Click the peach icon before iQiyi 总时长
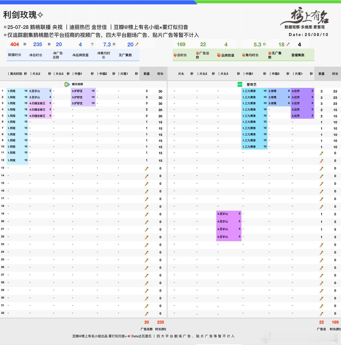Viewport: 341px width, 346px height. (x=175, y=55)
